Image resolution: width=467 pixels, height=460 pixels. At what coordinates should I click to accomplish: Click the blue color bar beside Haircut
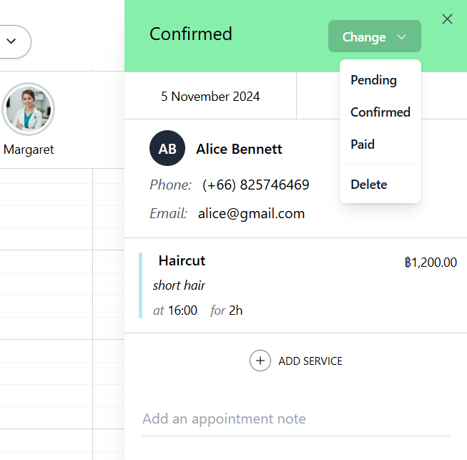(x=141, y=285)
